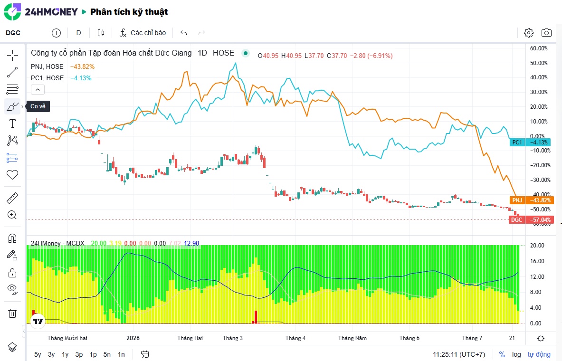Open time axis settings gear
Screen dimensions: 562x361
point(541,338)
